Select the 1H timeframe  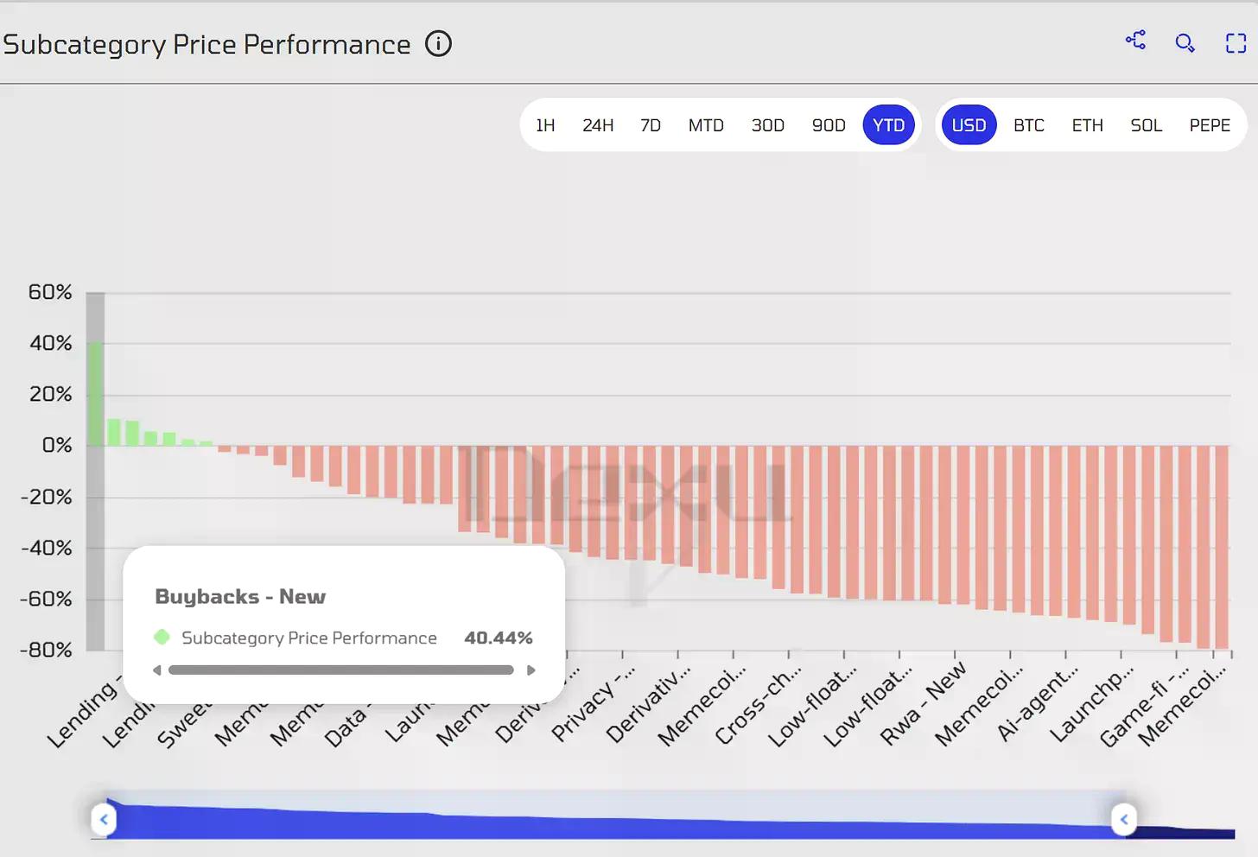tap(545, 126)
